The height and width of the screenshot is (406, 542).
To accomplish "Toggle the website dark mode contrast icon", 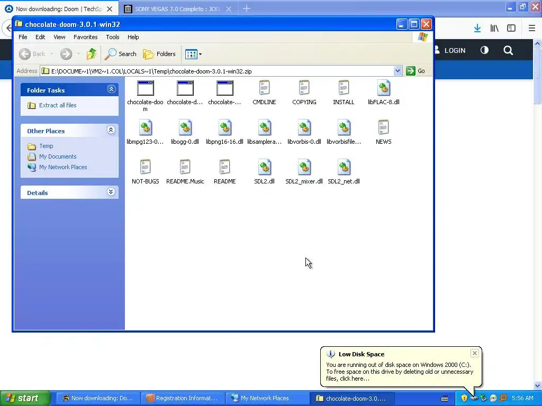I will [485, 50].
